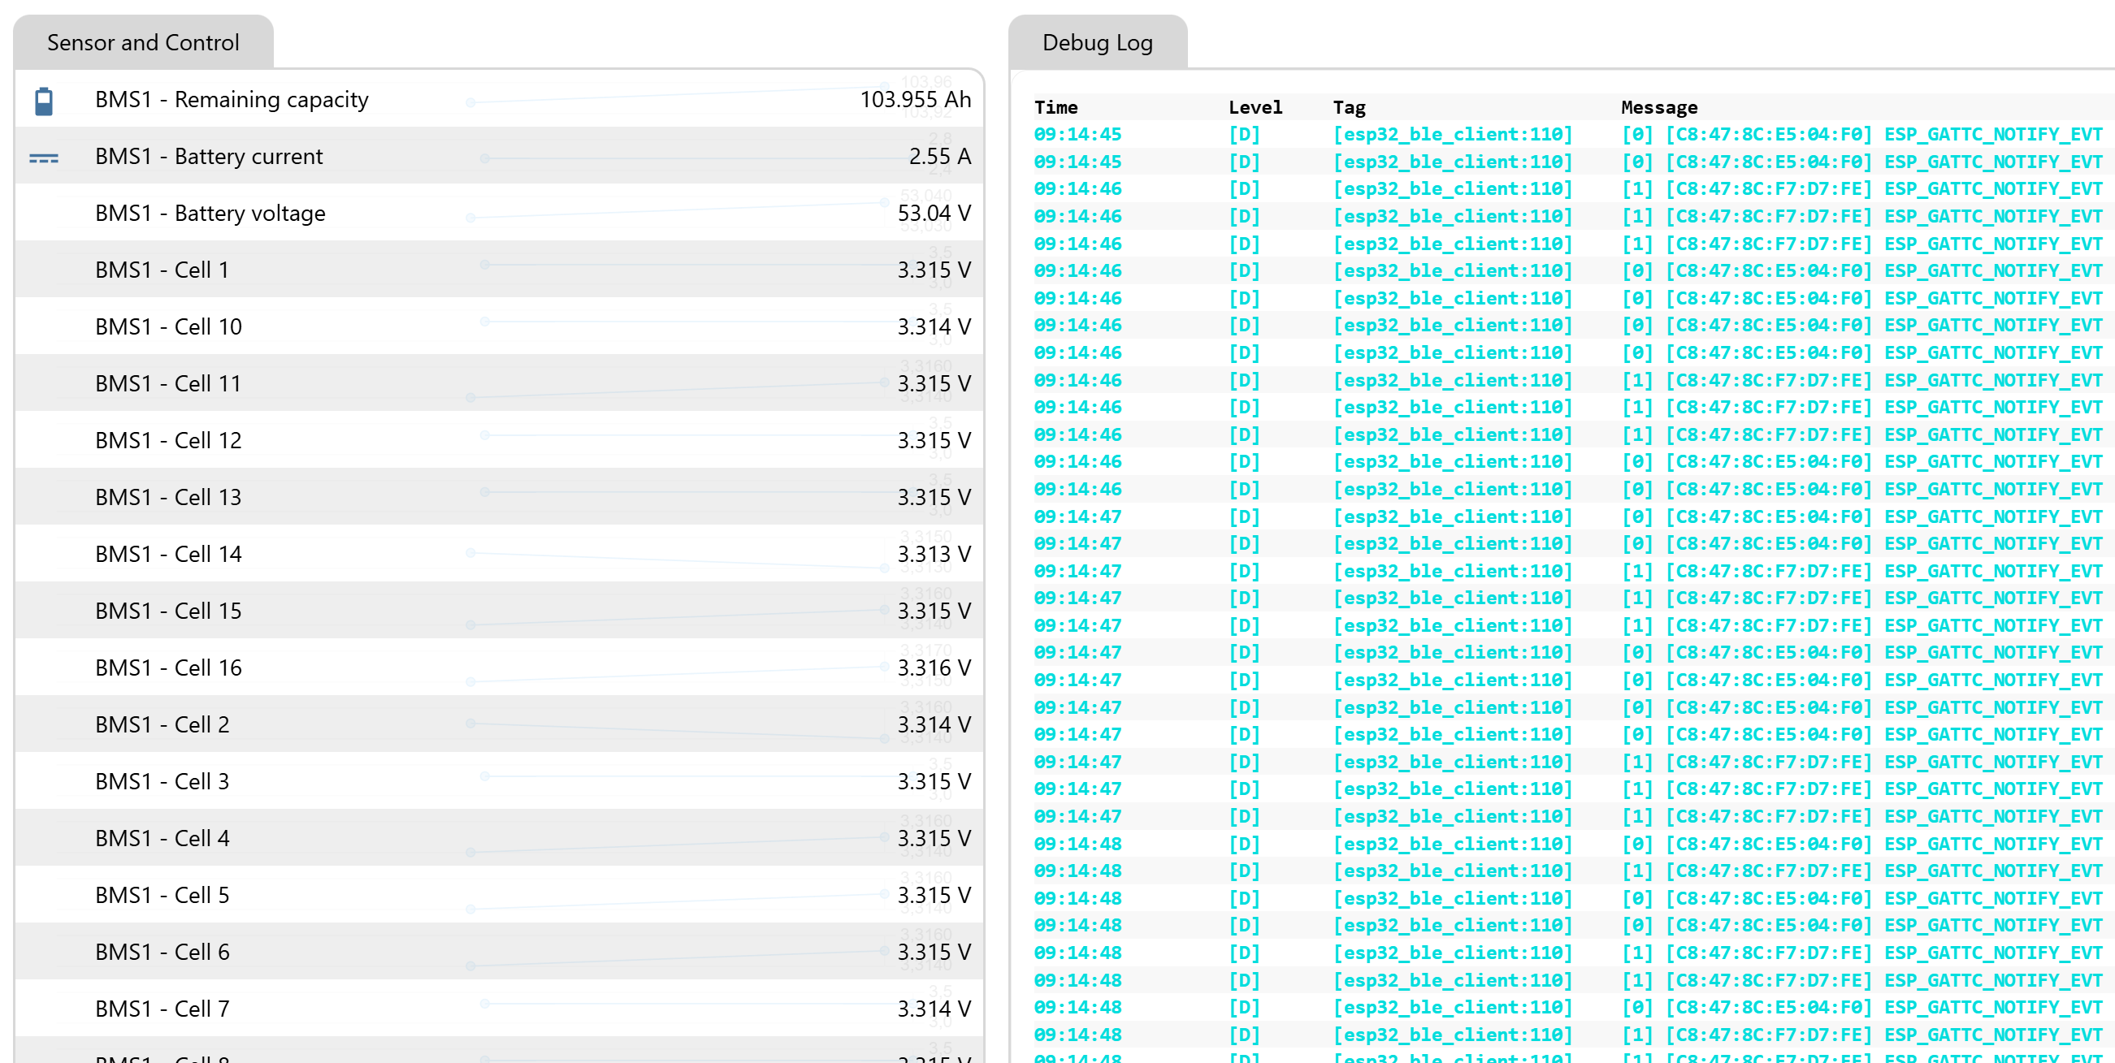
Task: Click the Tag column header
Action: (1349, 107)
